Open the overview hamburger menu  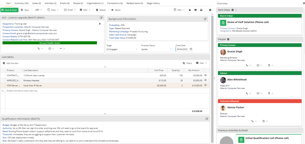click(x=303, y=3)
